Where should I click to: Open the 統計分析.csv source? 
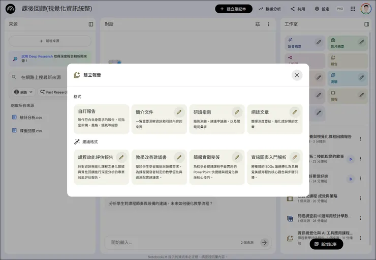point(30,118)
